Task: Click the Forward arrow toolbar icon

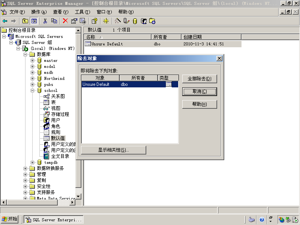Action: [x=13, y=21]
